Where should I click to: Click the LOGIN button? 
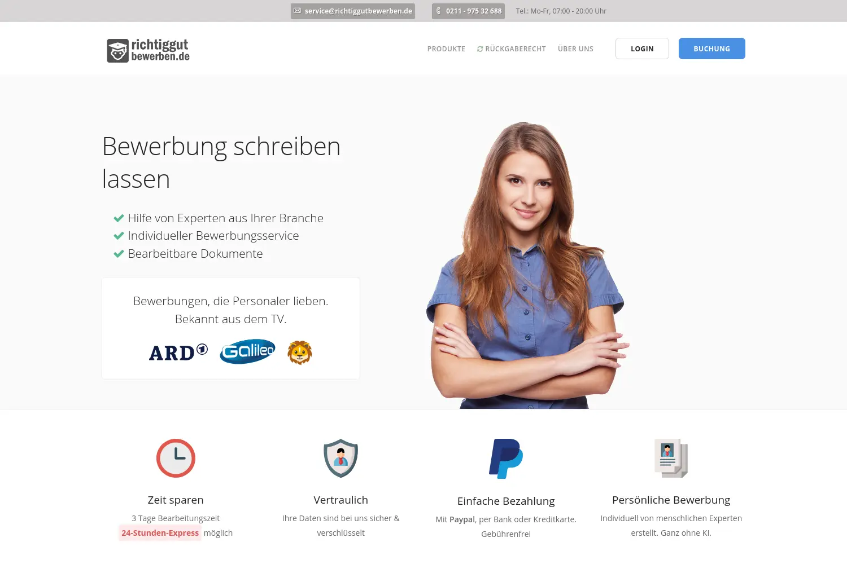coord(642,49)
